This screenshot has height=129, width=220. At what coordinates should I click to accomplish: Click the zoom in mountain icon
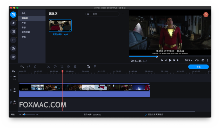[x=37, y=115]
